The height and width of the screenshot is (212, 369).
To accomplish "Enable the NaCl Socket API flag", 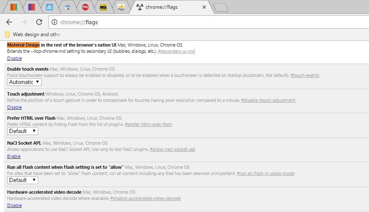I will point(14,157).
